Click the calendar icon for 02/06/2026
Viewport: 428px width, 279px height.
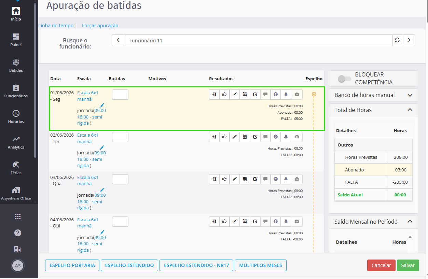coord(245,137)
